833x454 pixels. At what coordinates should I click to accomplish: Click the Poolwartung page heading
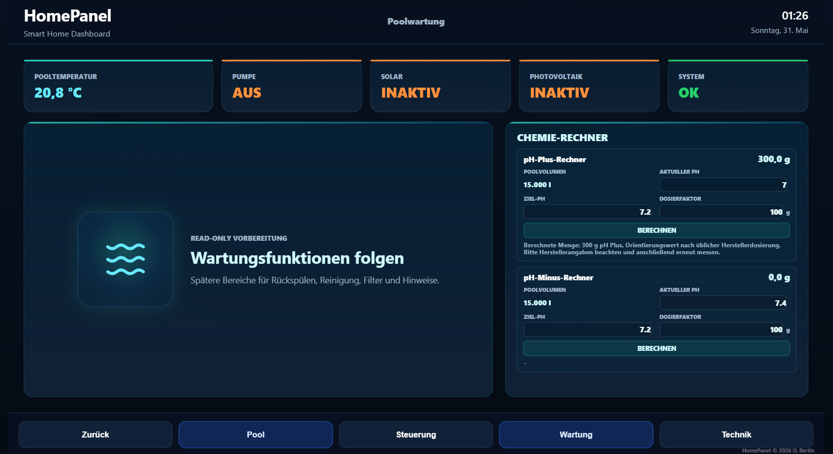(416, 22)
